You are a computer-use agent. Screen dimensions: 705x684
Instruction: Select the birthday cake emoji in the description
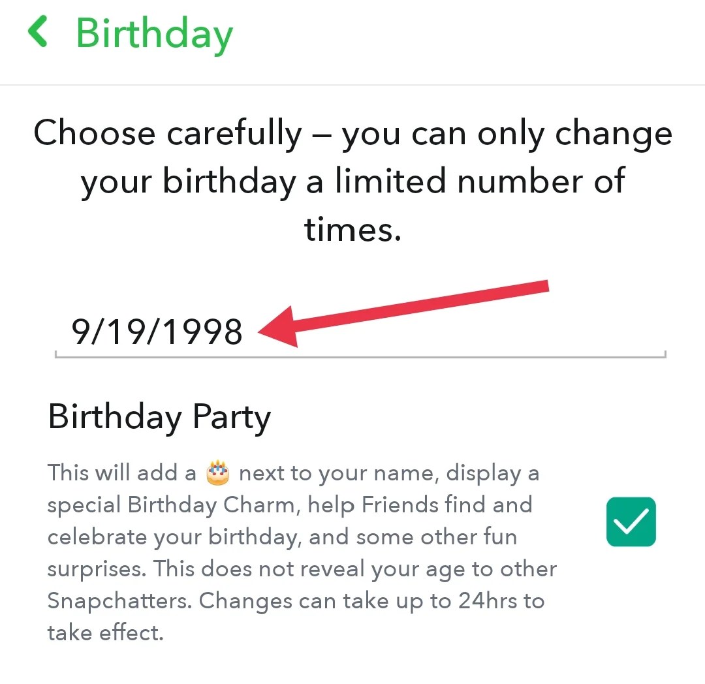[217, 471]
